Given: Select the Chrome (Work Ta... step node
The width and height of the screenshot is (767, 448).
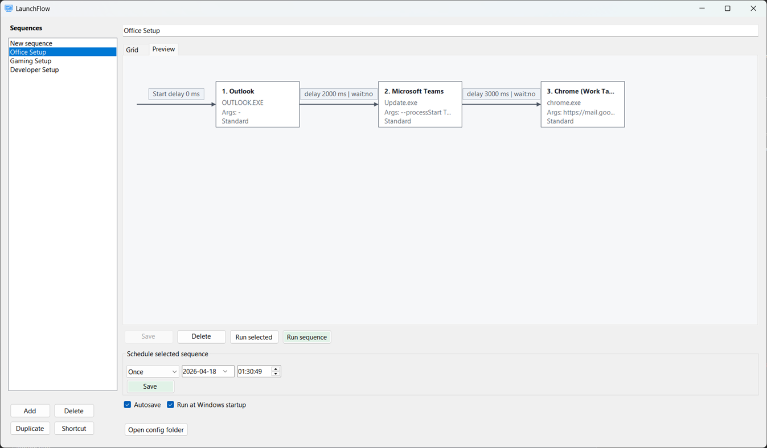Looking at the screenshot, I should click(583, 104).
